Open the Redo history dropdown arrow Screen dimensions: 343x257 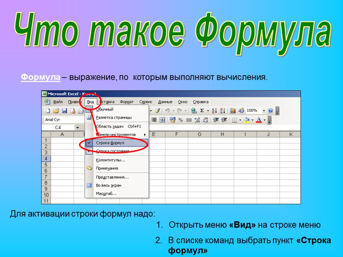pos(185,110)
